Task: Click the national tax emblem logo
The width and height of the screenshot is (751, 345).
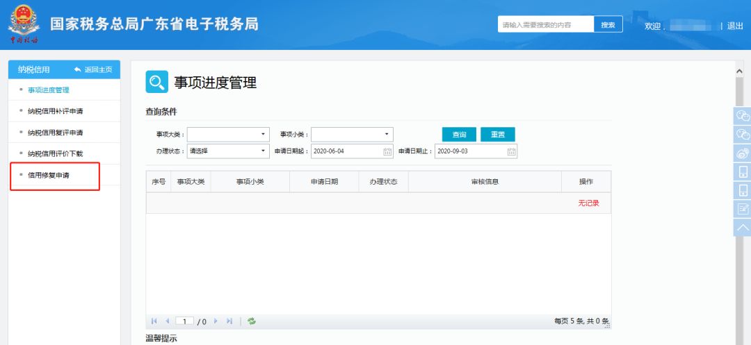Action: pos(23,24)
